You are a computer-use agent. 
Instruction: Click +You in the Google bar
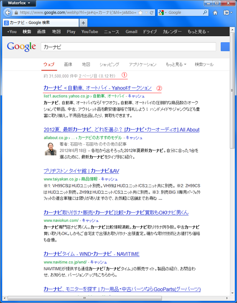point(12,32)
